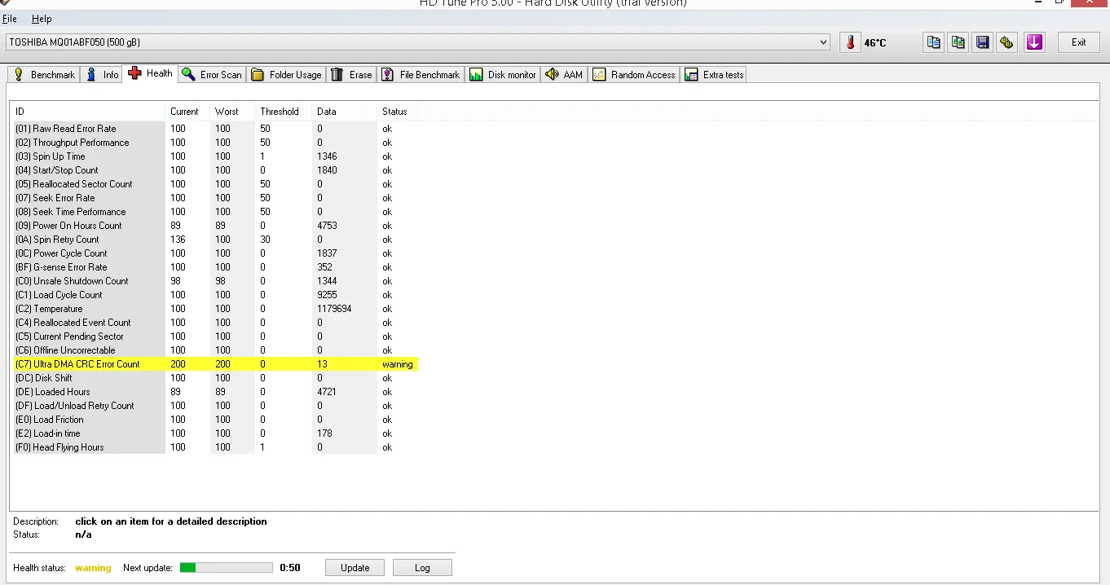Copy screenshot to clipboard
The width and height of the screenshot is (1110, 585).
tap(958, 42)
